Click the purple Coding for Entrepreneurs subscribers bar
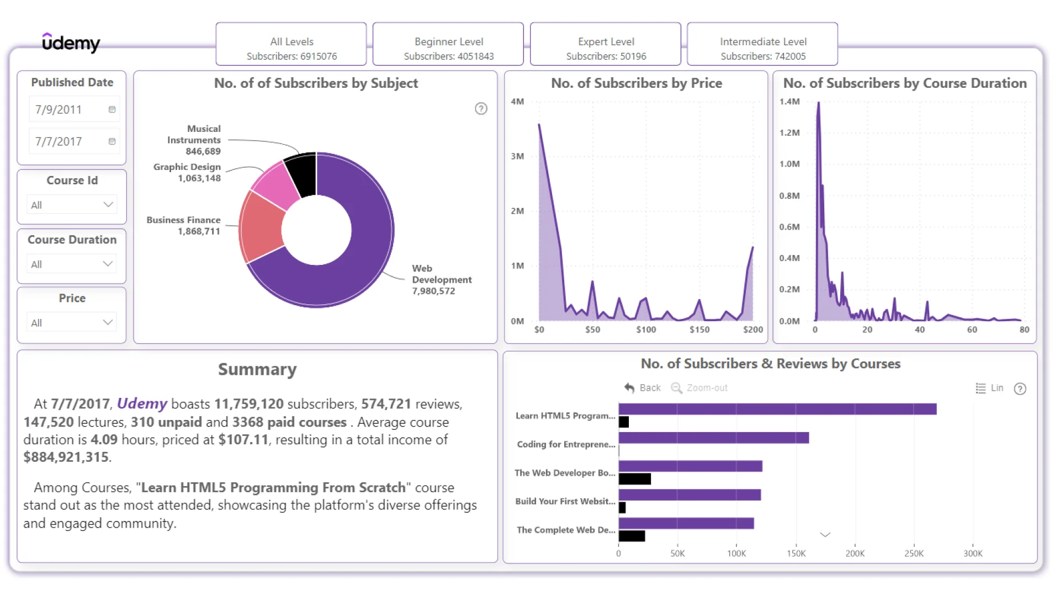 click(714, 438)
